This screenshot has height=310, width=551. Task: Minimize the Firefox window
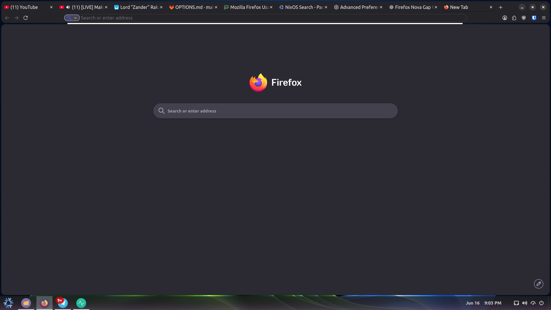coord(522,7)
